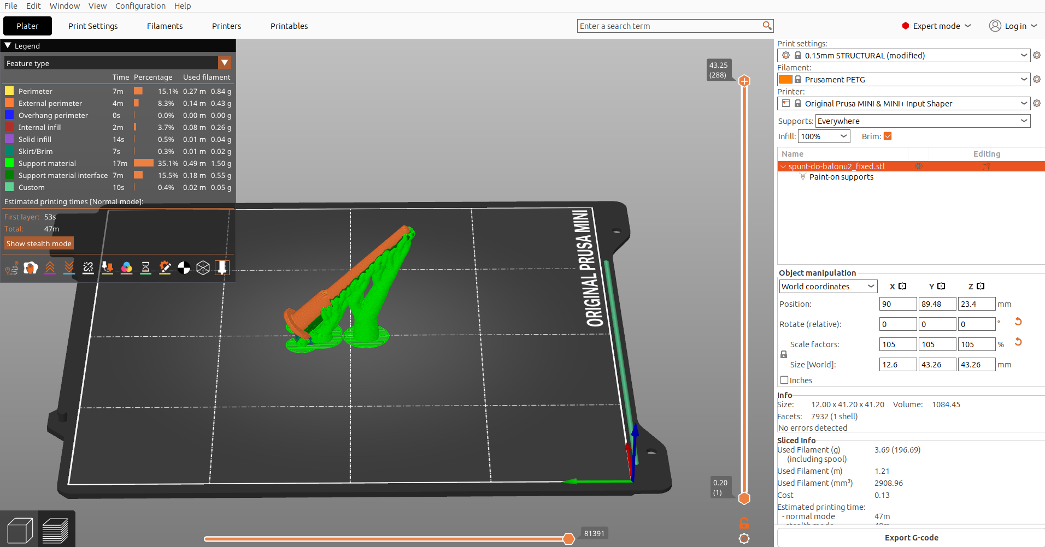Toggle the scale factors lock
The width and height of the screenshot is (1045, 547).
click(784, 354)
